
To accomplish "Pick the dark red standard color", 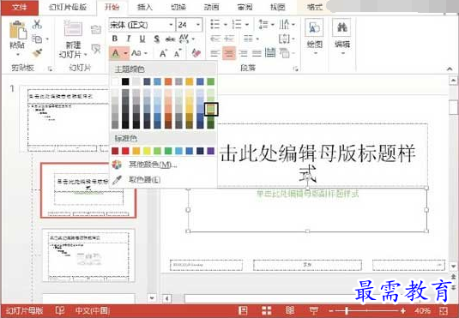I will (115, 151).
